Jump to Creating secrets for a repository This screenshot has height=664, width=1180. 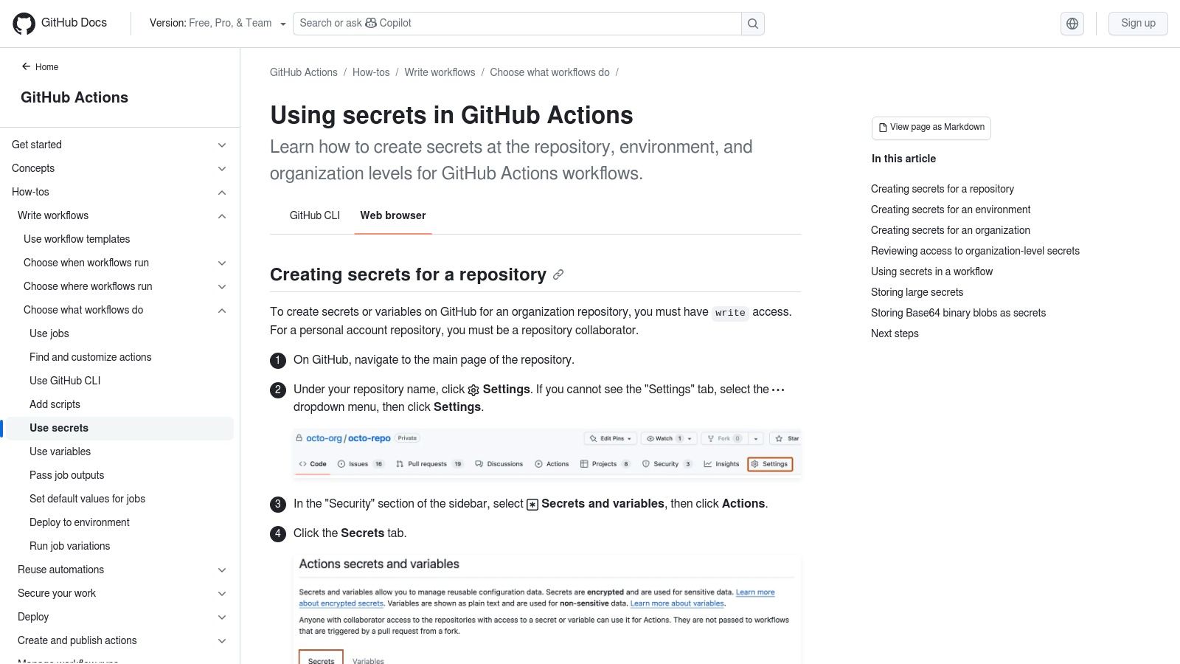943,189
